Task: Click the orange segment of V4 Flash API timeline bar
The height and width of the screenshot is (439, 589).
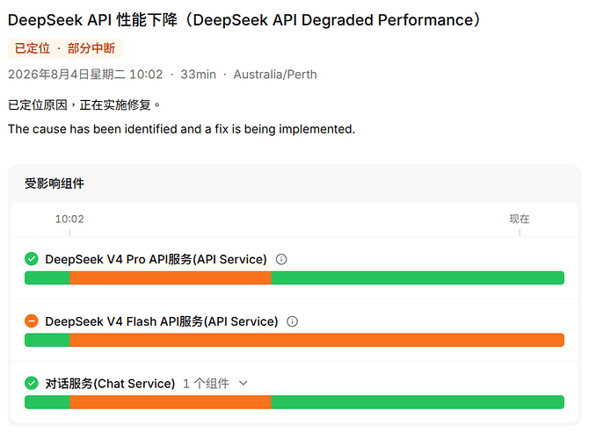Action: 317,340
